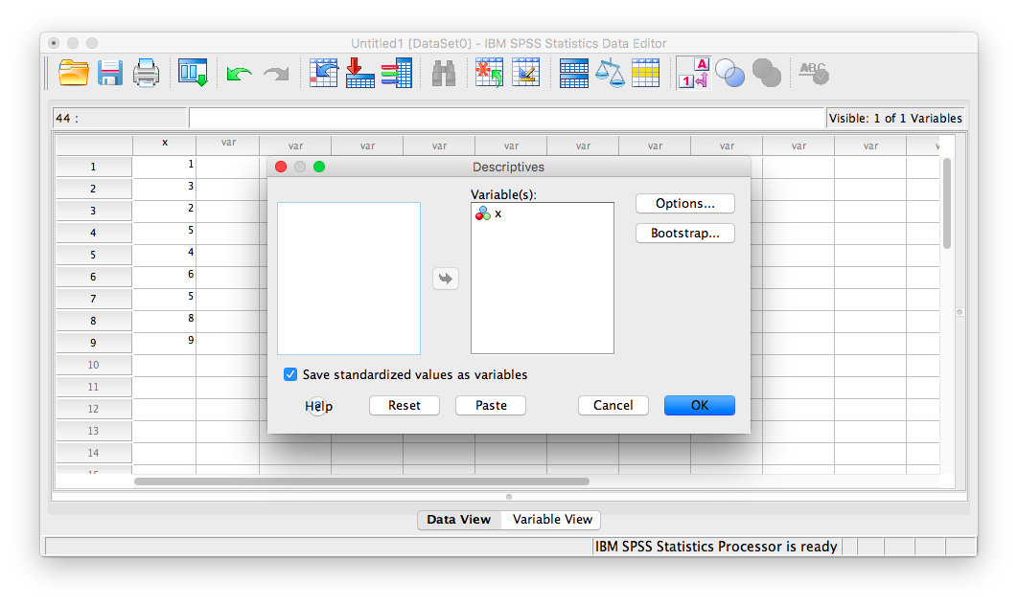Switch to the Variable View tab
1018x605 pixels.
[552, 519]
